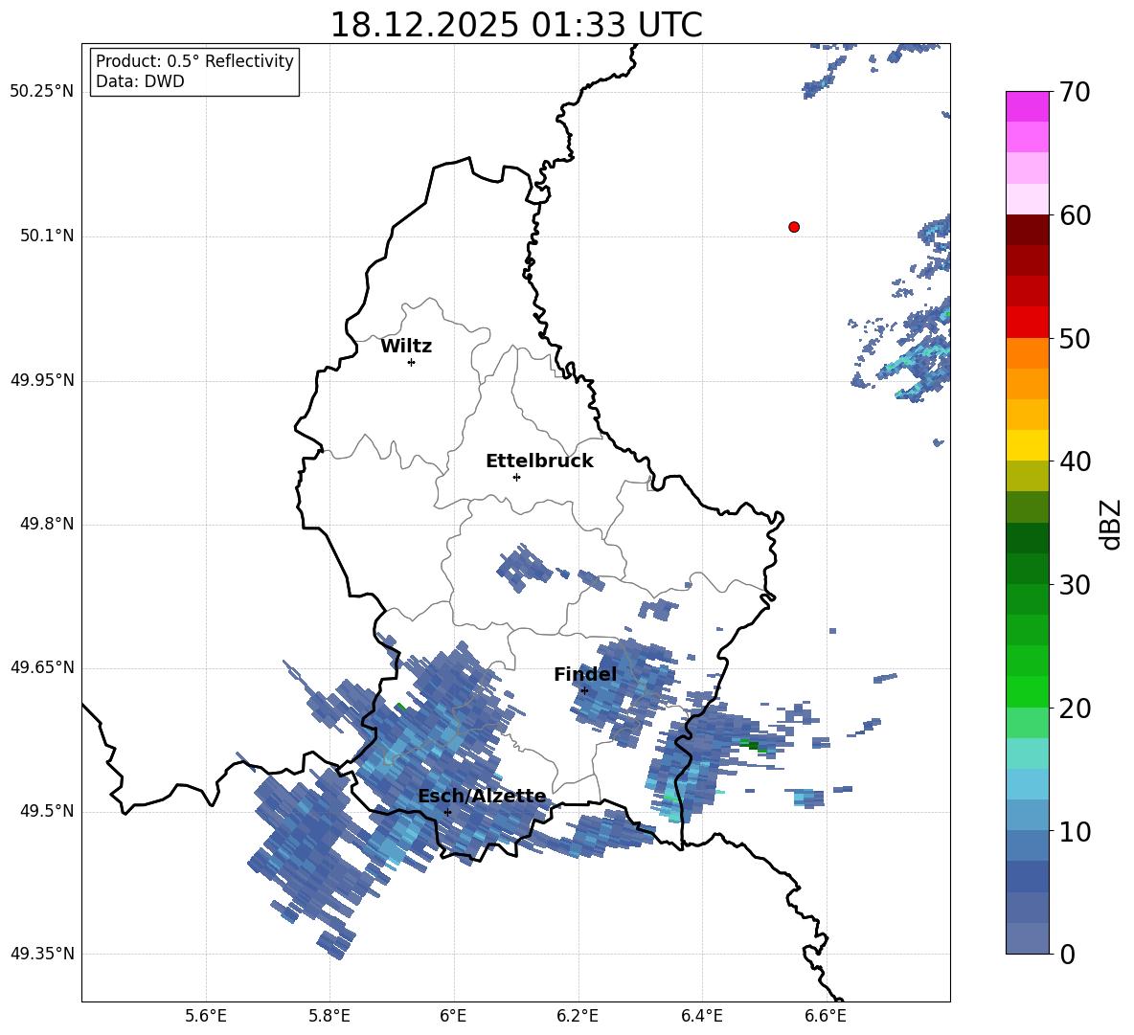Click the 'Product: 0.5° Reflectivity' text
Image resolution: width=1134 pixels, height=1035 pixels.
tap(194, 61)
